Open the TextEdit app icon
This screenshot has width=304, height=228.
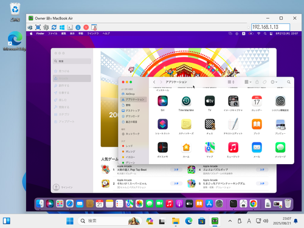233,124
